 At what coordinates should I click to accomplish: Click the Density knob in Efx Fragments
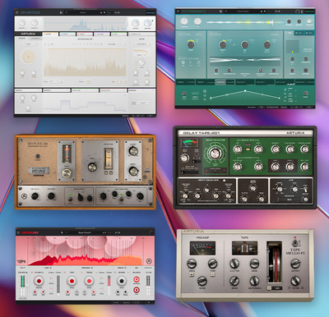(x=222, y=44)
